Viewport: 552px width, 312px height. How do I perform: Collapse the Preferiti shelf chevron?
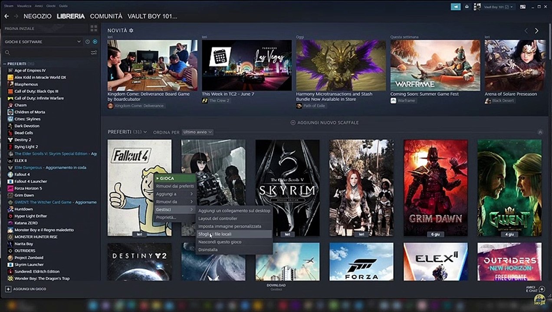(x=540, y=132)
